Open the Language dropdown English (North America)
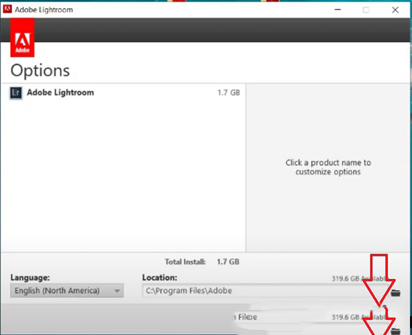The image size is (412, 335). coord(67,291)
